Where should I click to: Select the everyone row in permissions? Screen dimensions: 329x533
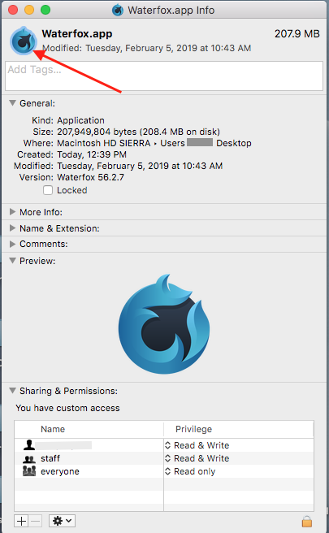pos(164,471)
